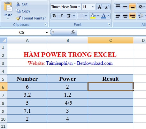The image size is (146, 129).
Task: Toggle Italic formatting
Action: pyautogui.click(x=61, y=16)
